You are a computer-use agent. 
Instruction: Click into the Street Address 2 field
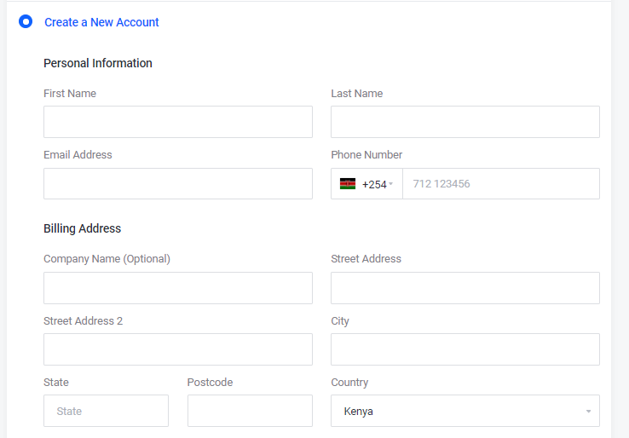(x=177, y=349)
